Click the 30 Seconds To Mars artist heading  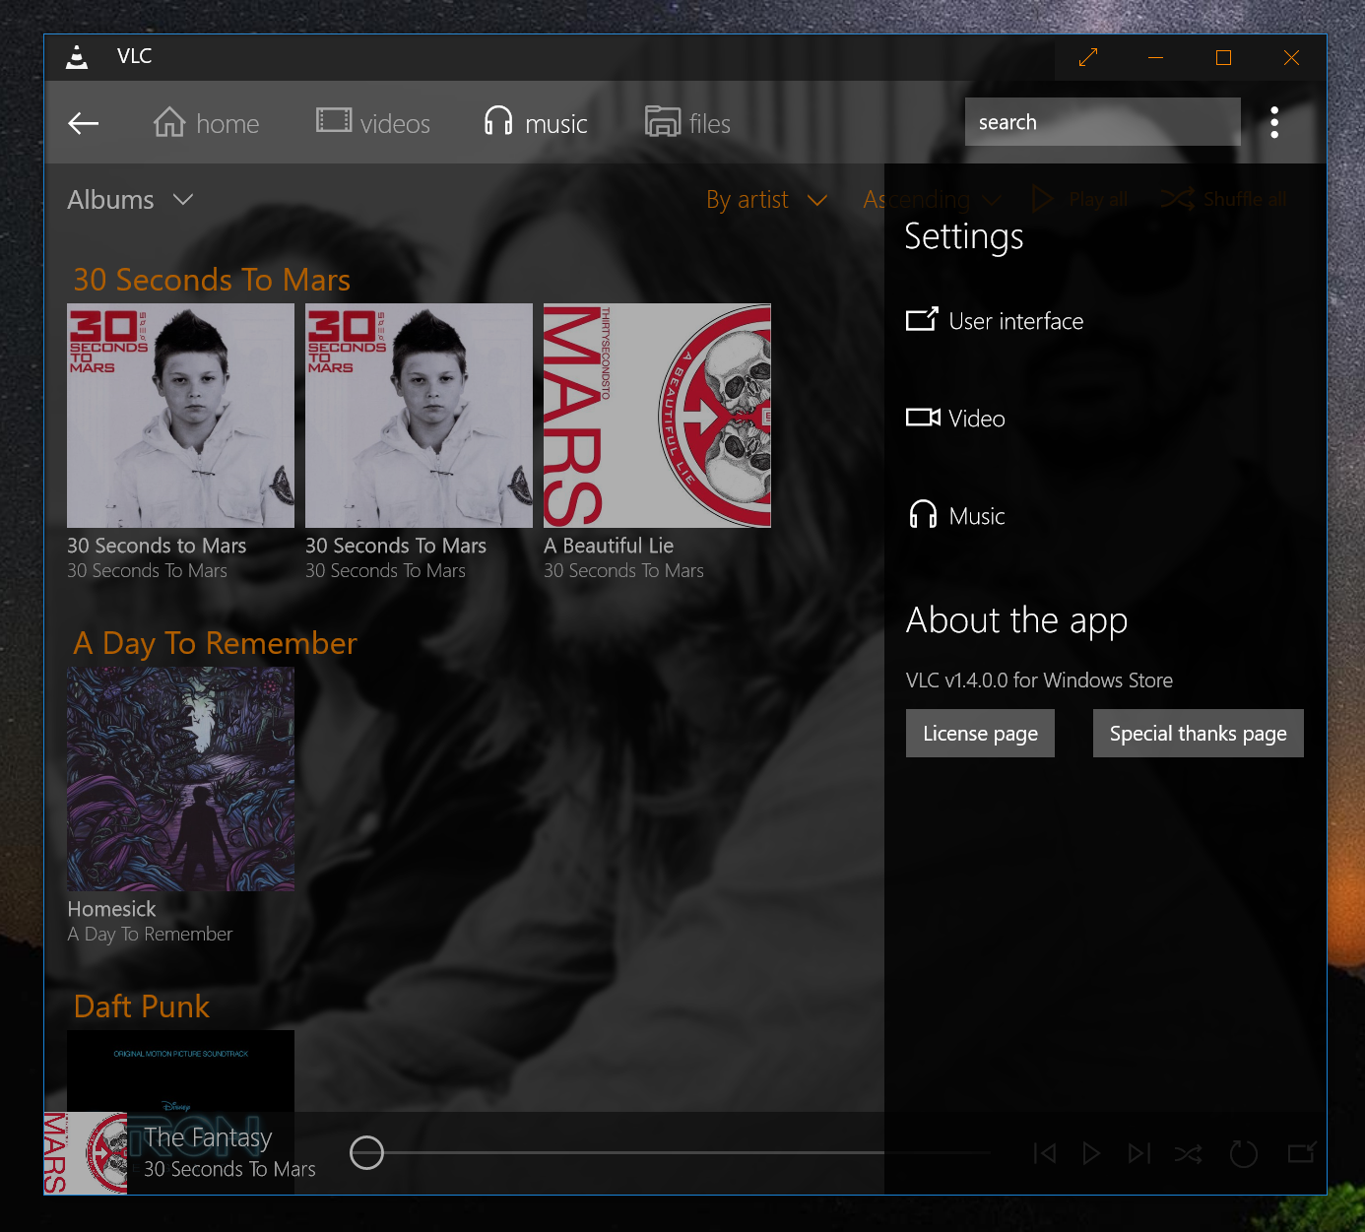tap(212, 280)
